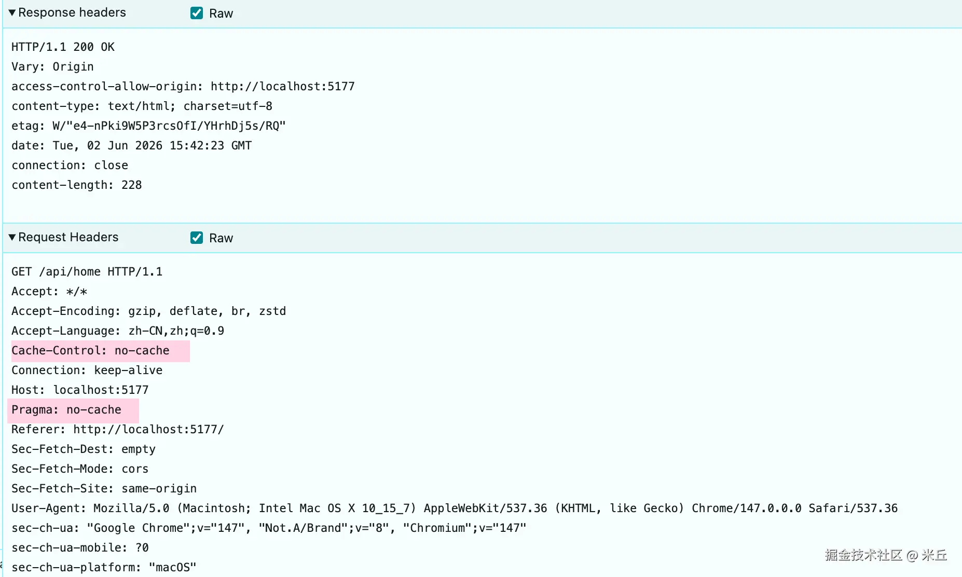Image resolution: width=962 pixels, height=577 pixels.
Task: Click the etag header value
Action: [x=169, y=126]
